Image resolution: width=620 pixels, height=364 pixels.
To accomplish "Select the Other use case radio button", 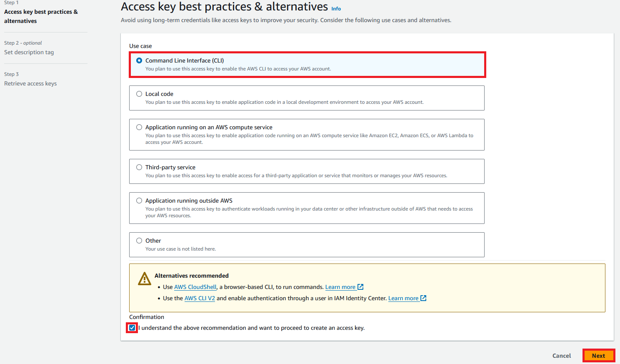I will tap(139, 241).
